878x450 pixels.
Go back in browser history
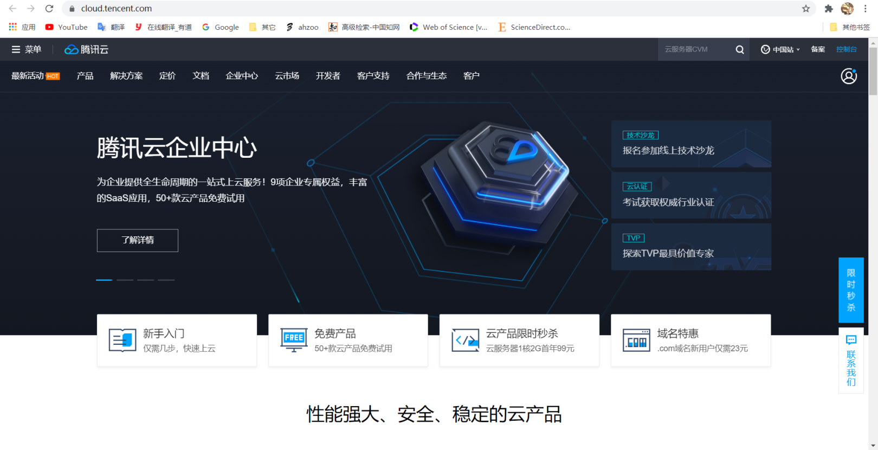(x=12, y=9)
